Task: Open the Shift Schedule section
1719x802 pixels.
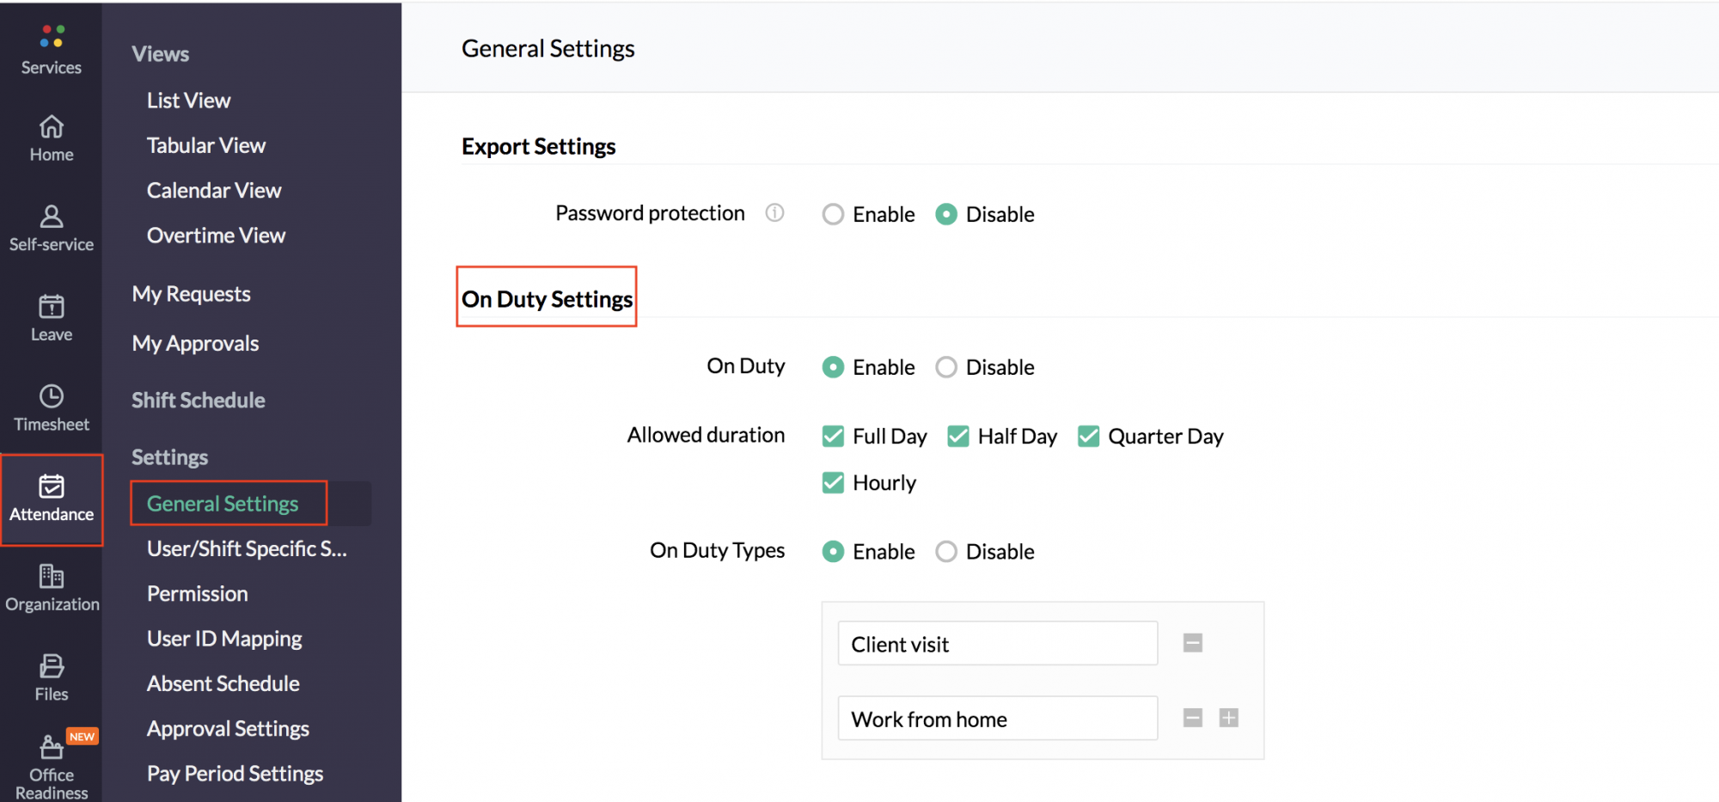Action: click(198, 401)
